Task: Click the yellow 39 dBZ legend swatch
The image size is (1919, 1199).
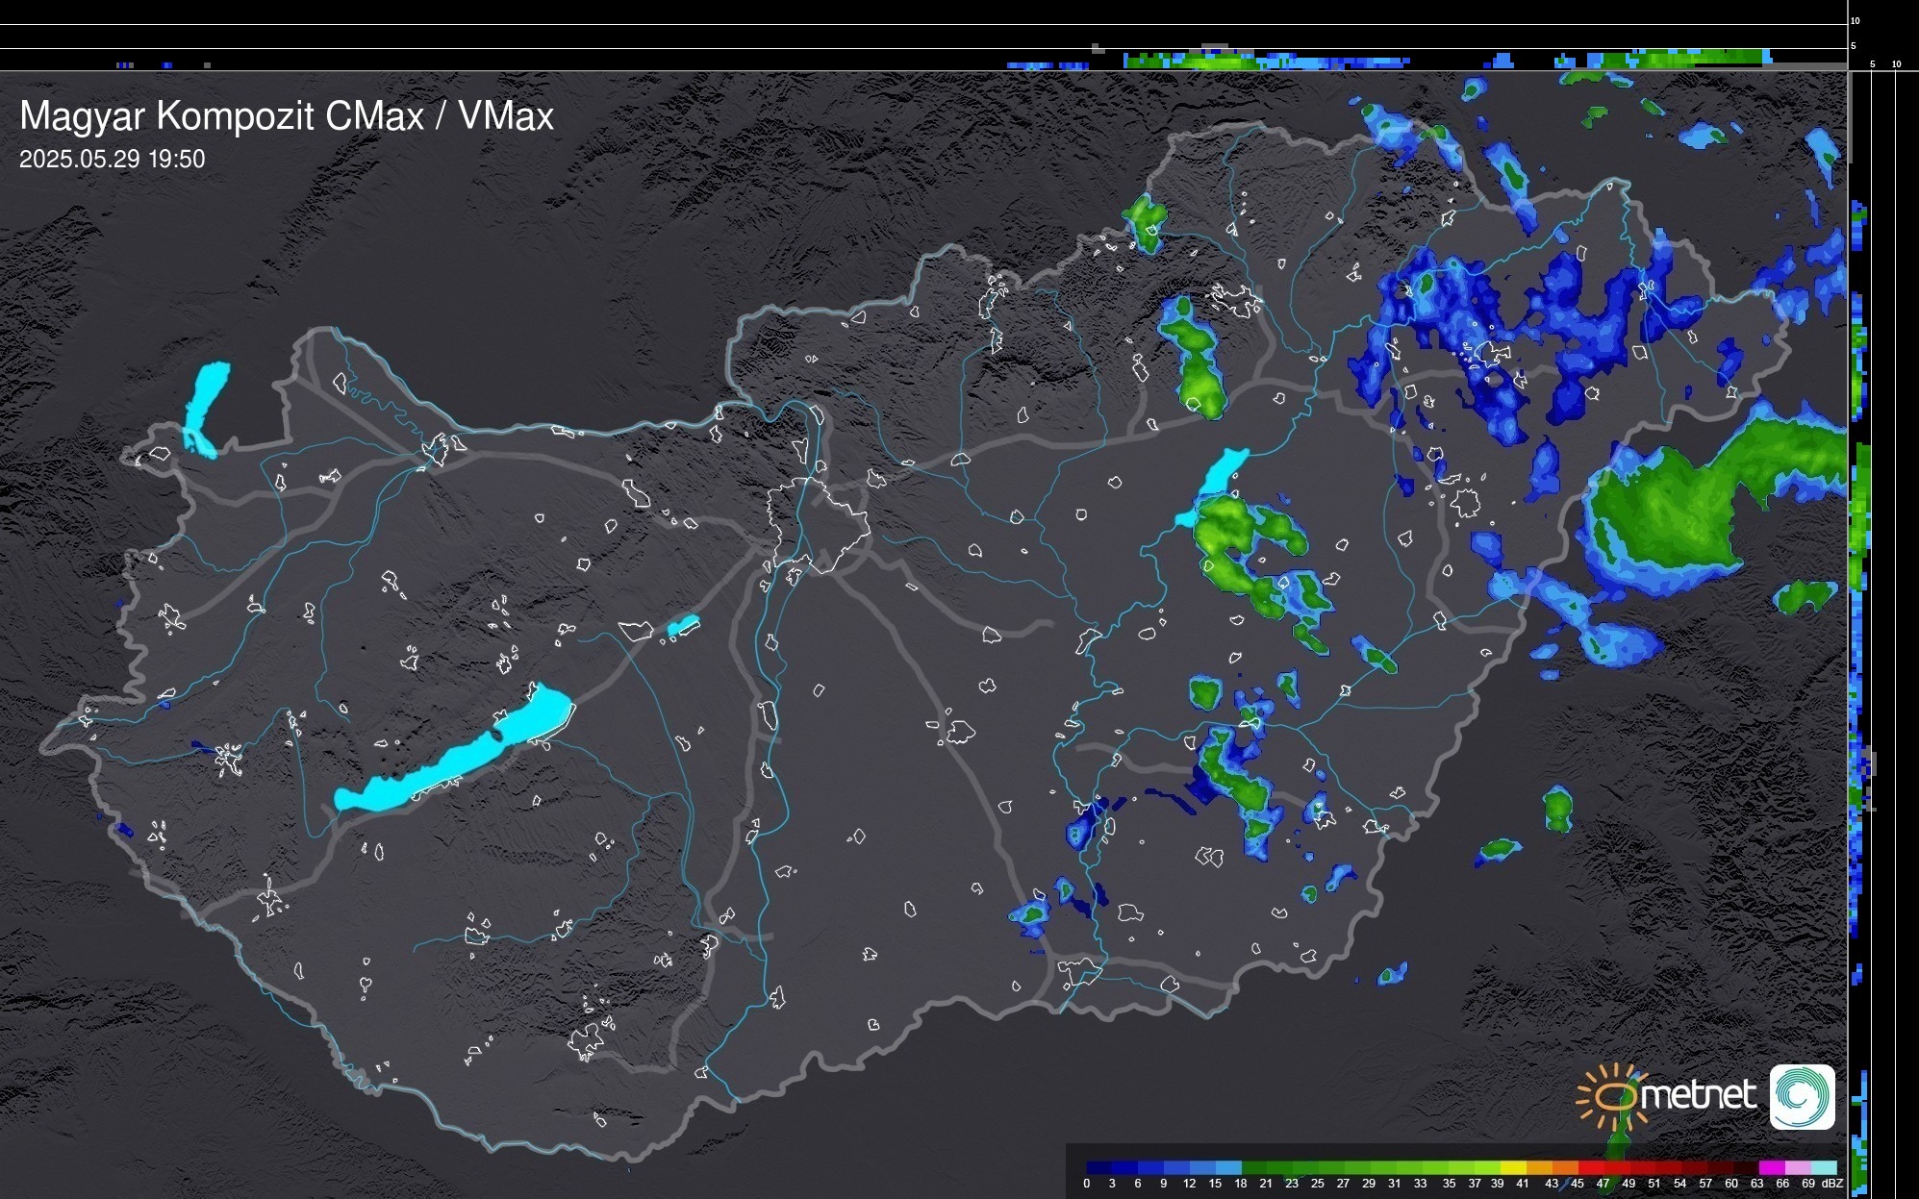Action: click(1514, 1167)
